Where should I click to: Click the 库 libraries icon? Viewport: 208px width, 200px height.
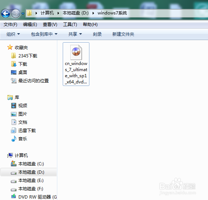tap(10, 97)
